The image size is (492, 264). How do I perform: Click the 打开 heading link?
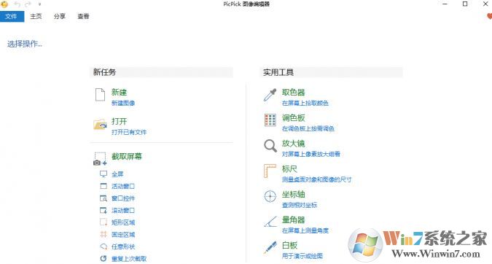120,122
